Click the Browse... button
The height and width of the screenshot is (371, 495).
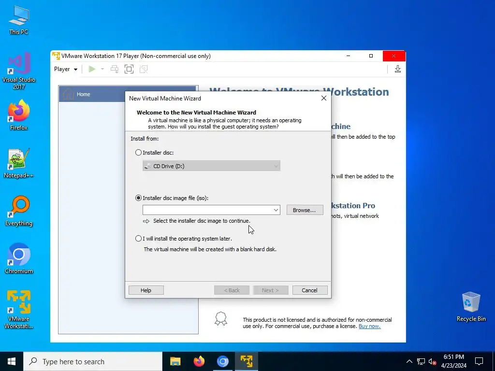[x=305, y=210]
